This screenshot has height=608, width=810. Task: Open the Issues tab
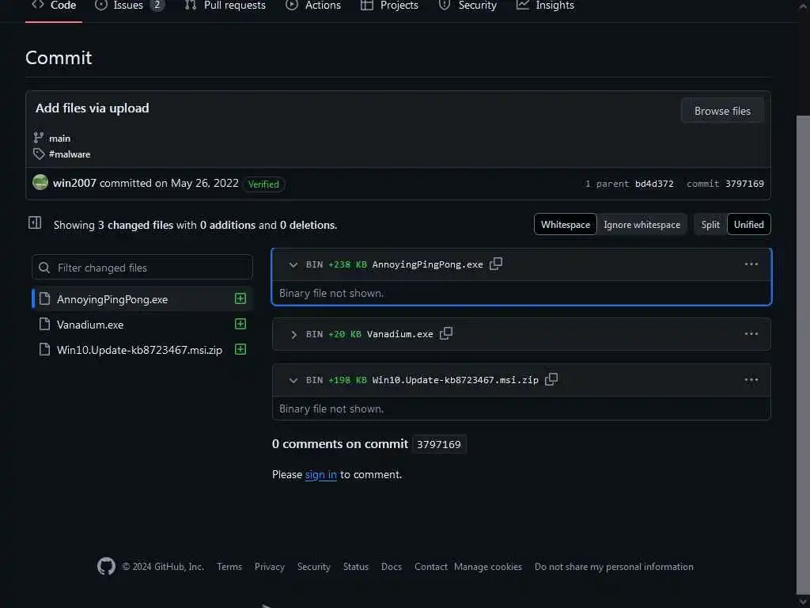(x=129, y=6)
